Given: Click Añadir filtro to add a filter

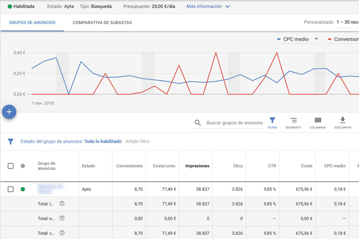Looking at the screenshot, I should (137, 141).
